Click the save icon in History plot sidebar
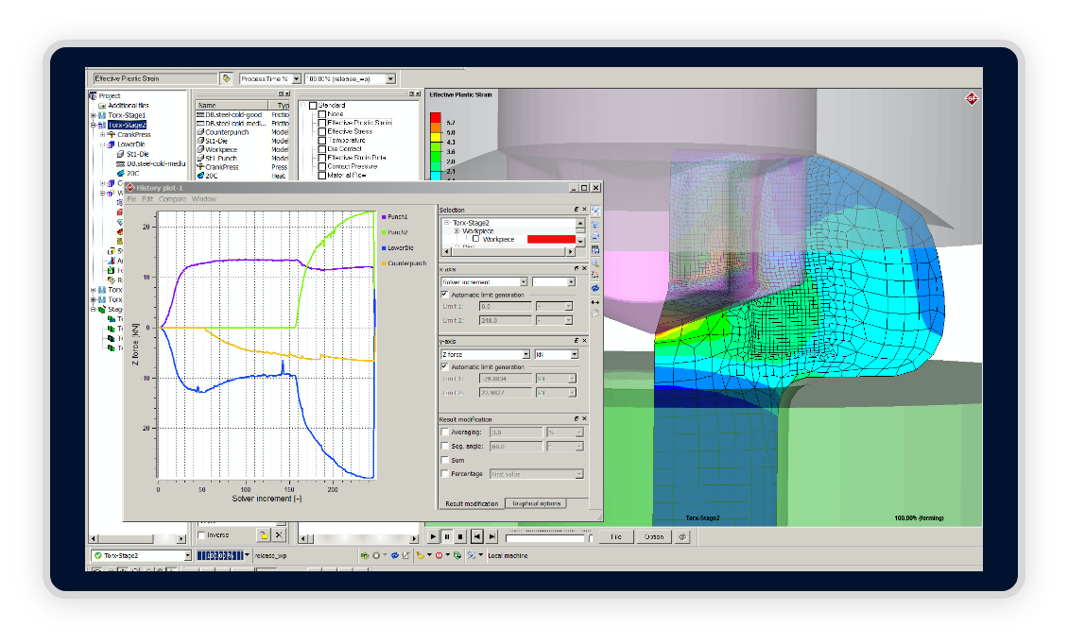1068x644 pixels. pyautogui.click(x=595, y=250)
